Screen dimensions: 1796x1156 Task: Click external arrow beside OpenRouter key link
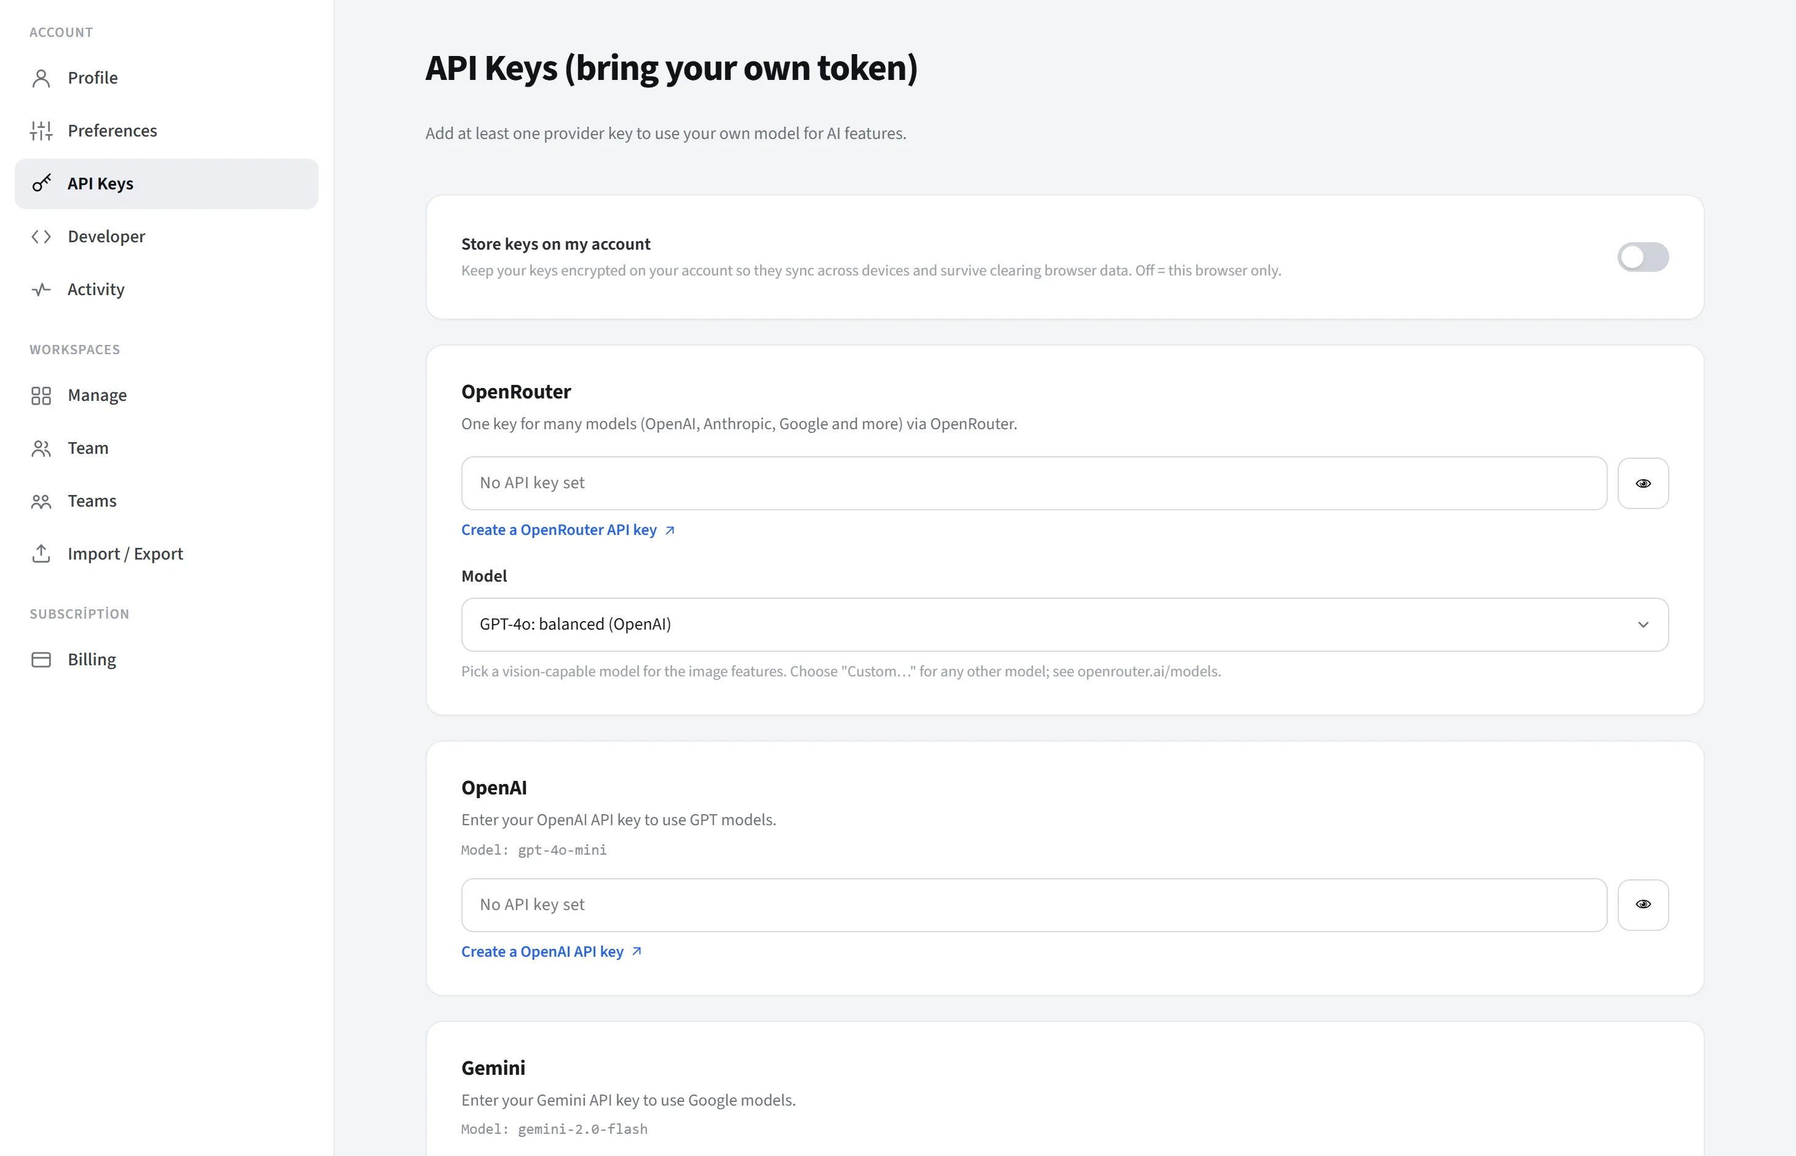[670, 530]
